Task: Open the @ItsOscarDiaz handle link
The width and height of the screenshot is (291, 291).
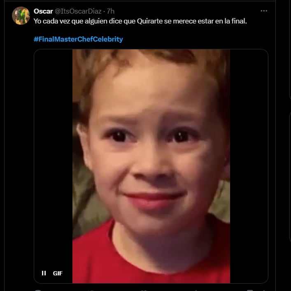Action: [78, 12]
